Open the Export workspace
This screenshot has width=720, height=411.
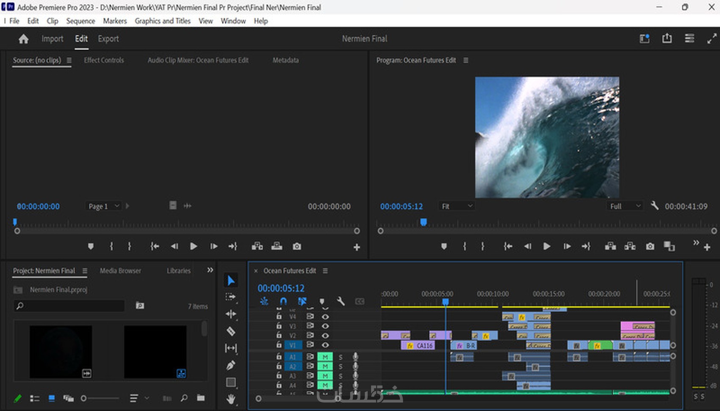108,39
